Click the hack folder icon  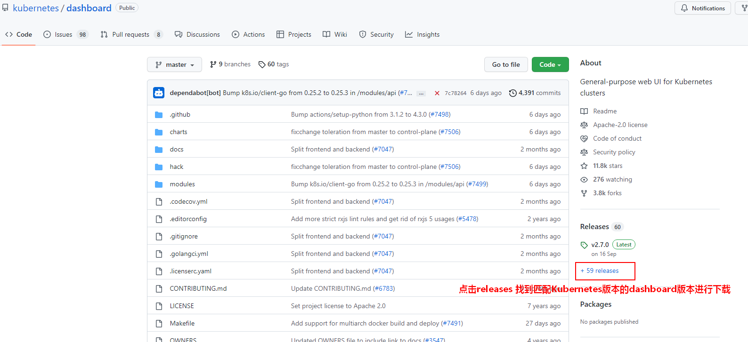pos(159,167)
